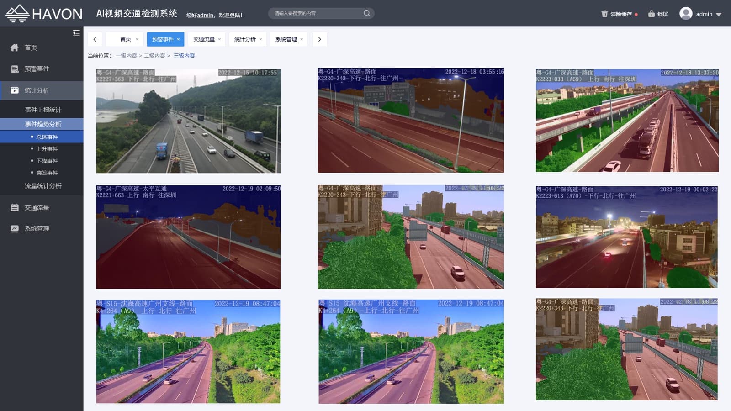This screenshot has height=411, width=731.
Task: Click the admin link in welcome text
Action: [x=205, y=15]
